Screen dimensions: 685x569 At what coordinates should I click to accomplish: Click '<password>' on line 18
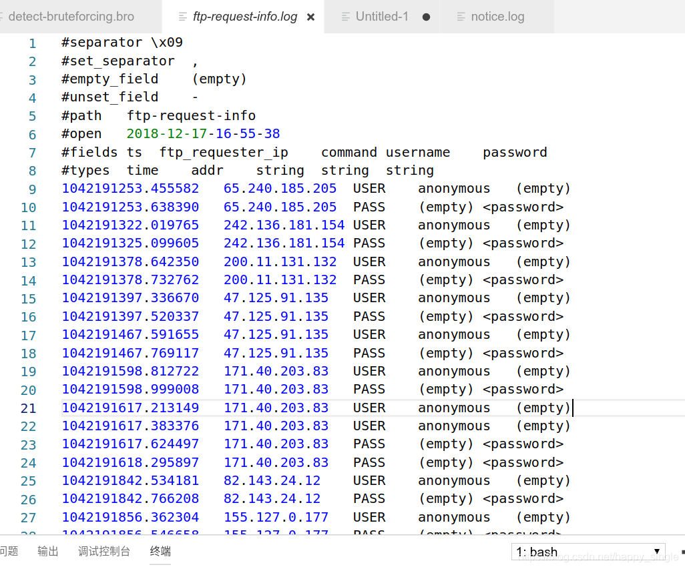(523, 353)
